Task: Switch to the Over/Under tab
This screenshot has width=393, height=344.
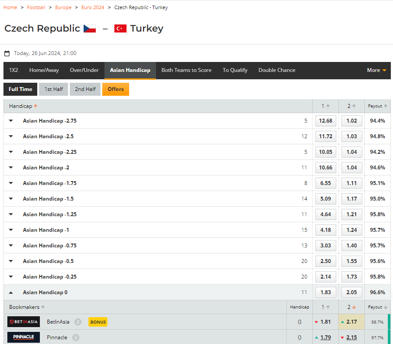Action: coord(84,71)
